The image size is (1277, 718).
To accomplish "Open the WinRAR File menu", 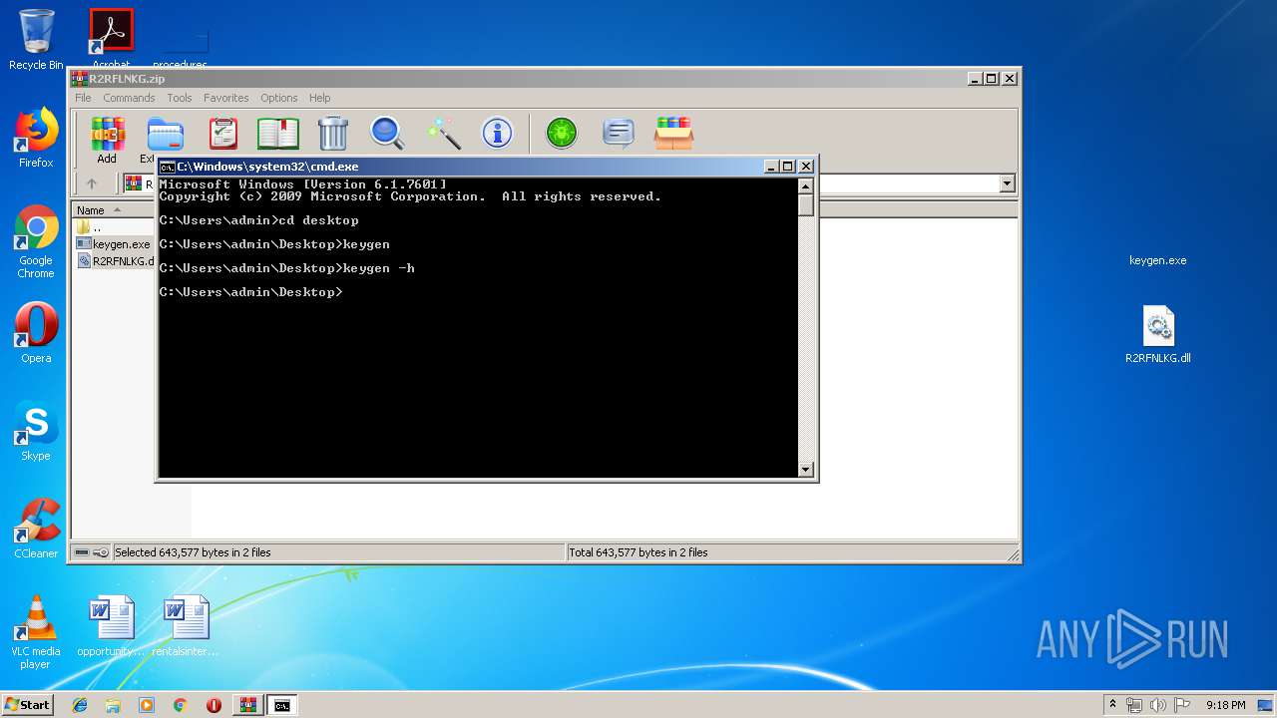I will point(83,98).
